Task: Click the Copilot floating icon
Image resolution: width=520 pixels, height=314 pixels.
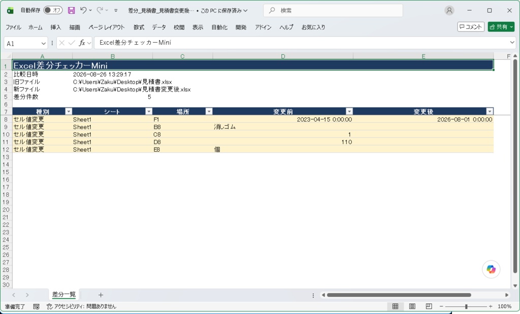Action: point(491,269)
